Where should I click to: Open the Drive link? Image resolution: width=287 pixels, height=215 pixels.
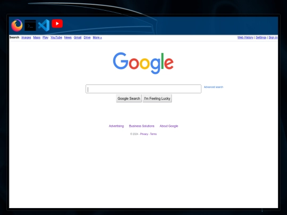[x=87, y=38]
